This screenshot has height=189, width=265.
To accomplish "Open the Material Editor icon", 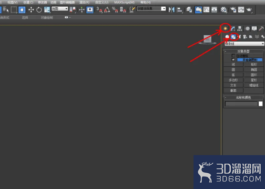I will click(x=224, y=10).
